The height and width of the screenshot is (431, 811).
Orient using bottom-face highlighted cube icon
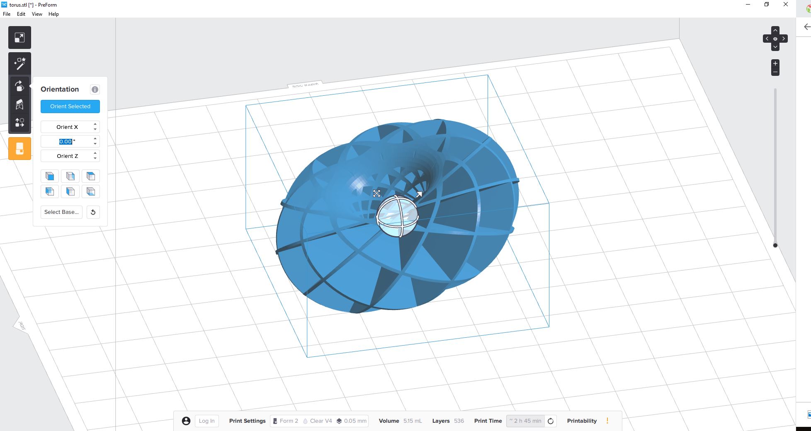[90, 191]
